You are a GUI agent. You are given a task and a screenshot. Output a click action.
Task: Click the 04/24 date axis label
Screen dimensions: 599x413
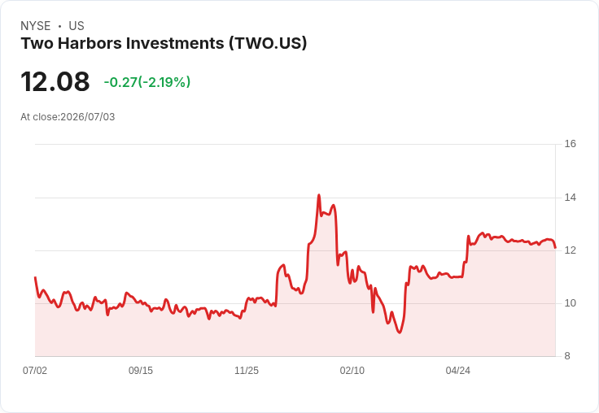tap(458, 370)
